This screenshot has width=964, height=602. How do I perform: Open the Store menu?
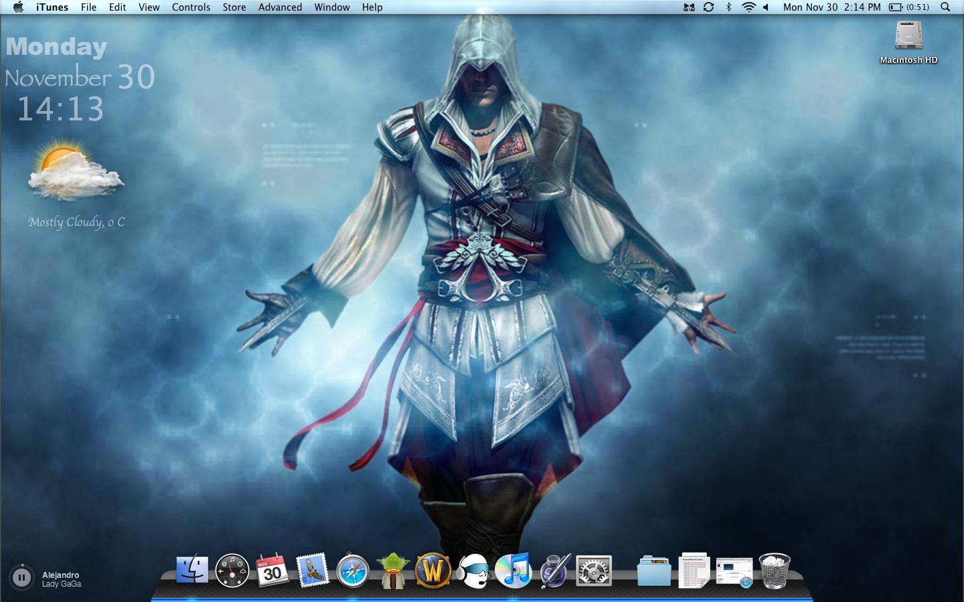coord(234,7)
